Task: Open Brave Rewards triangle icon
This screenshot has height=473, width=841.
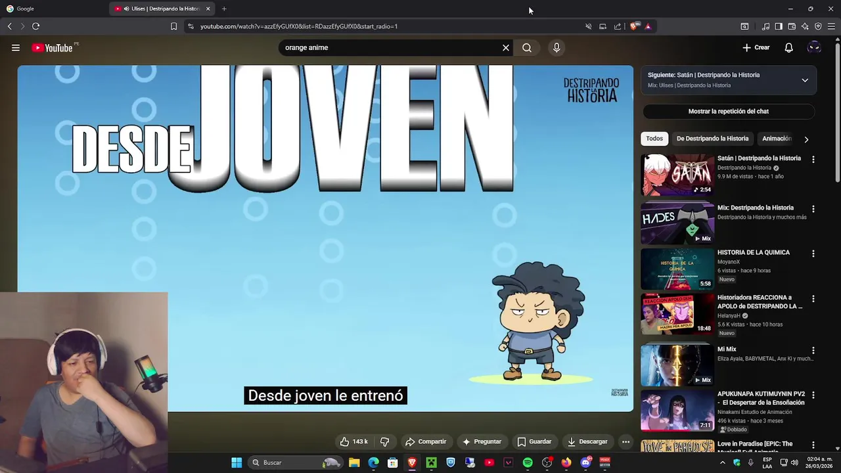Action: (648, 26)
